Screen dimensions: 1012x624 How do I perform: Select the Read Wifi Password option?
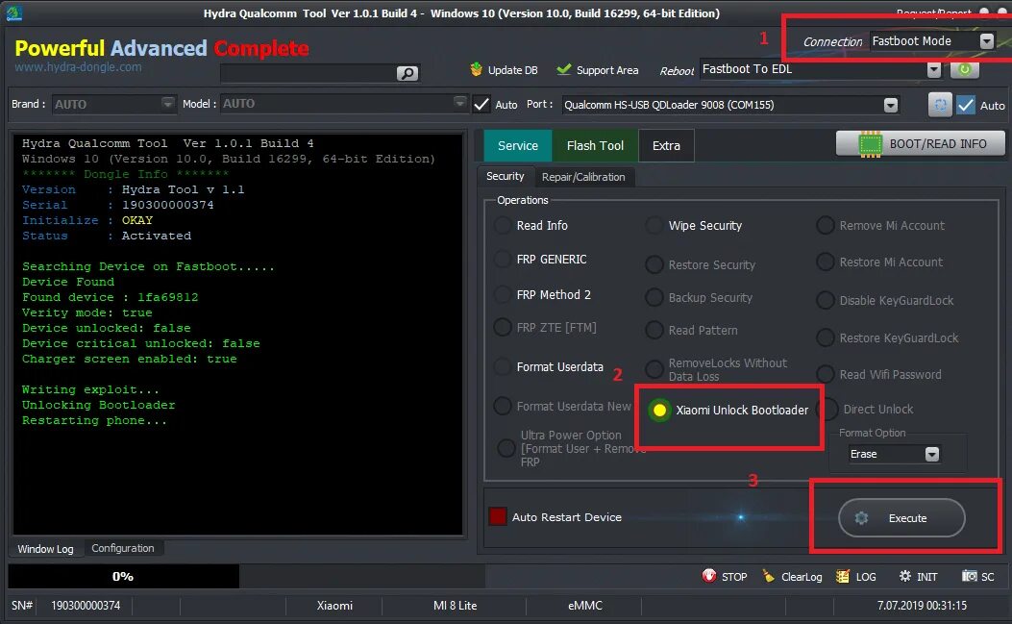825,374
